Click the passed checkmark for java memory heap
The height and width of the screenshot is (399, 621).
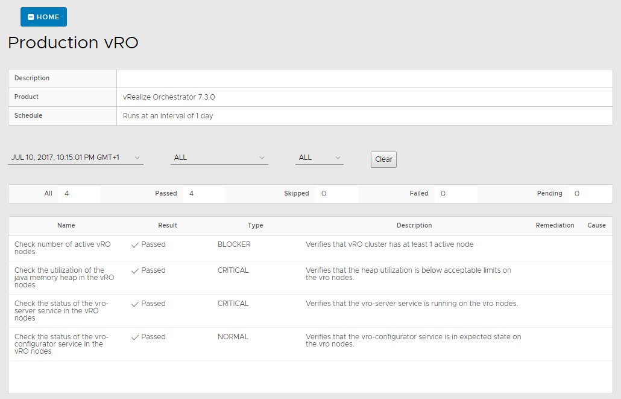click(135, 271)
